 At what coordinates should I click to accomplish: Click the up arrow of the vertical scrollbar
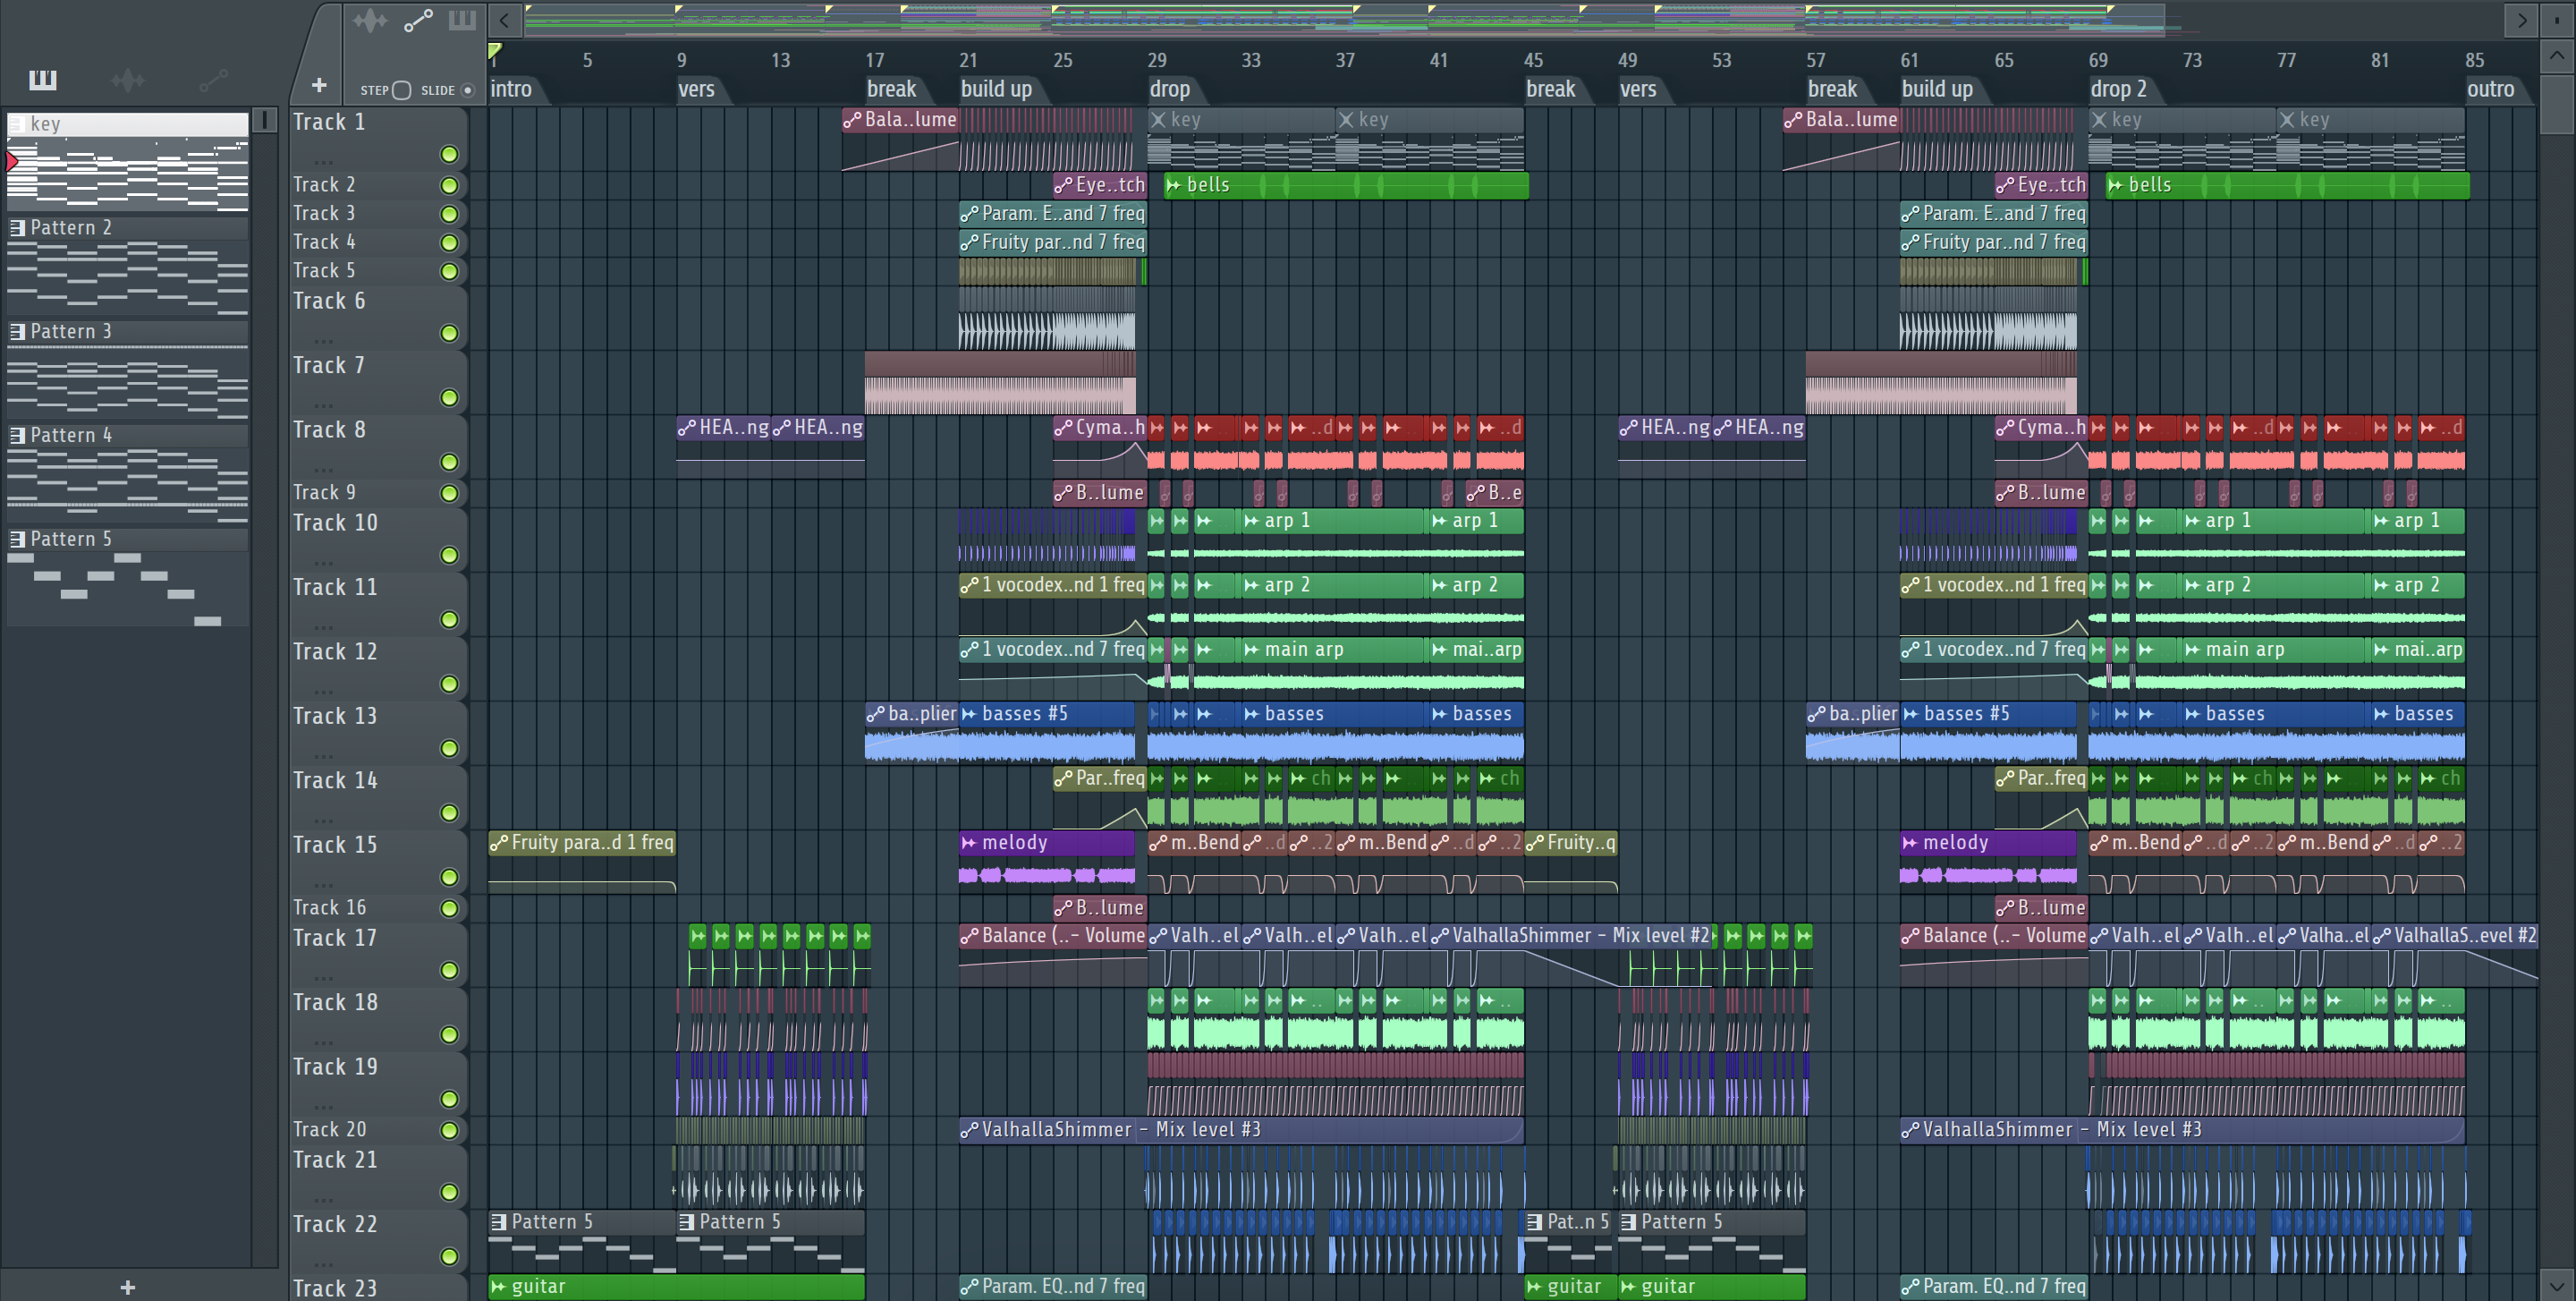pyautogui.click(x=2557, y=56)
